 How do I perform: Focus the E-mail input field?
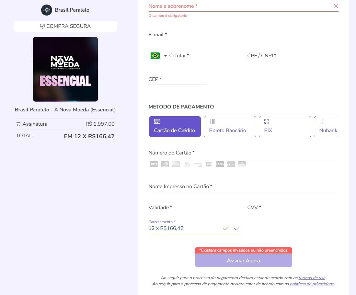click(243, 35)
